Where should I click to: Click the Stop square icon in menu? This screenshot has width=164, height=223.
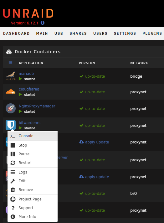13,145
